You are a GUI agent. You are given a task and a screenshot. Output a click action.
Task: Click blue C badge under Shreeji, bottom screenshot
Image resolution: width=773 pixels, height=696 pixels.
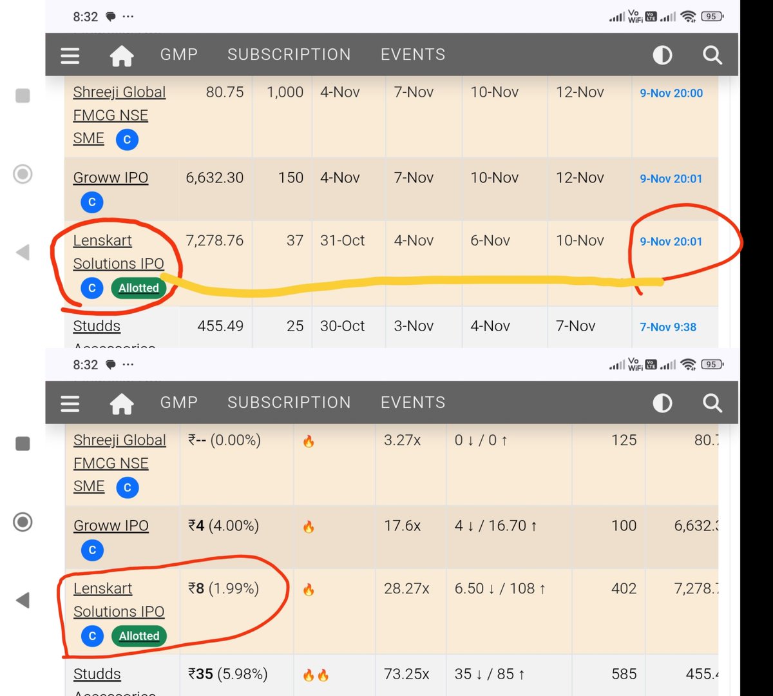(x=127, y=487)
